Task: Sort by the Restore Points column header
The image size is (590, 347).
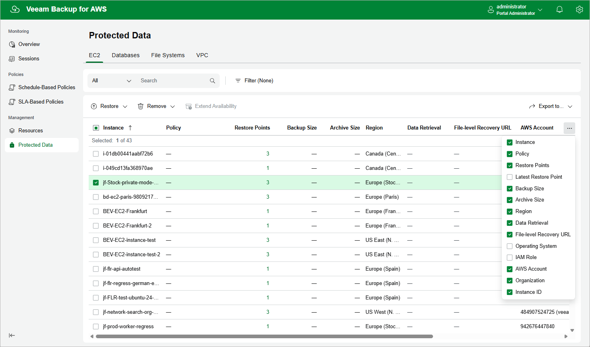Action: point(252,128)
